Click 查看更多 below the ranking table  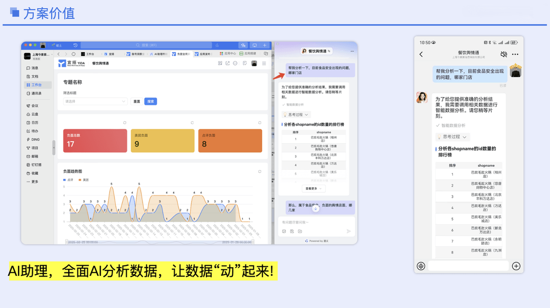tap(313, 188)
